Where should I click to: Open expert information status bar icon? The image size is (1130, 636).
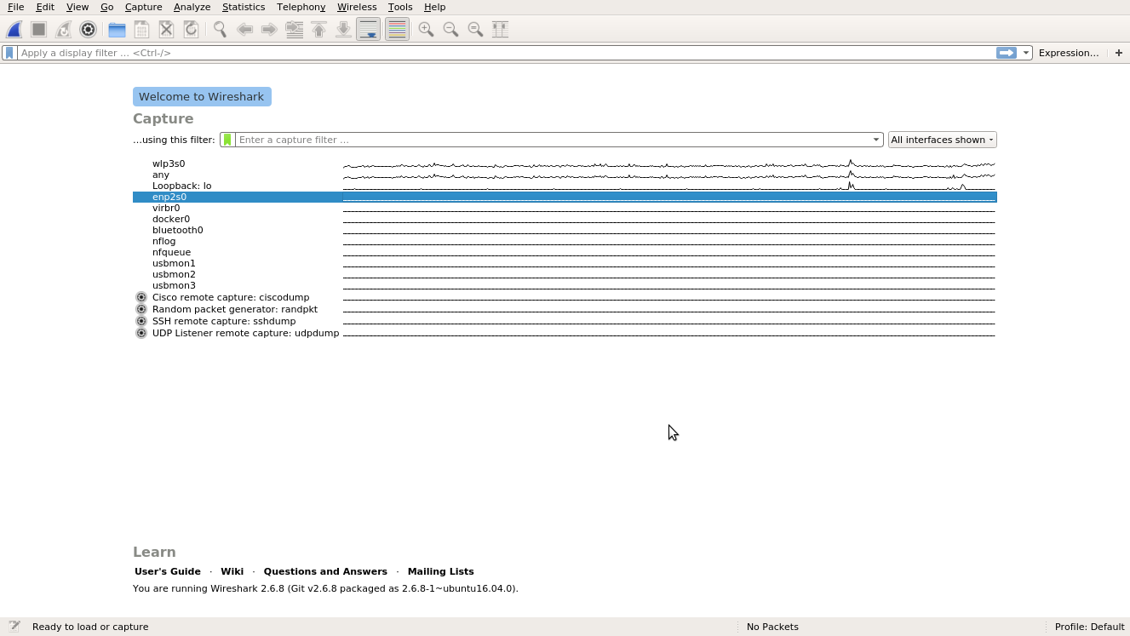pos(14,627)
